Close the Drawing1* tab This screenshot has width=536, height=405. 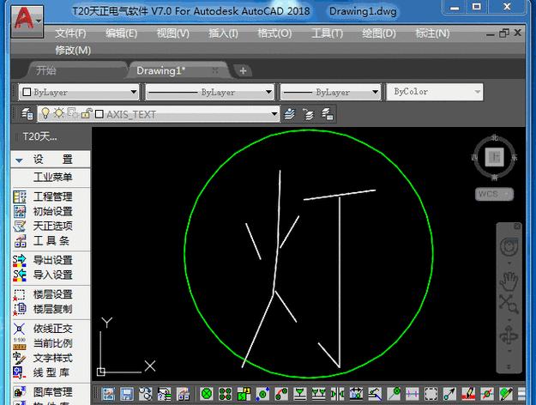coord(215,70)
